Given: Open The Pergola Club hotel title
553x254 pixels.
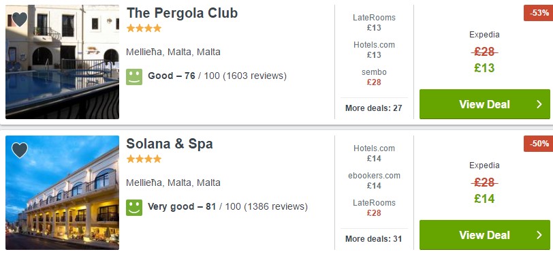Looking at the screenshot, I should 182,13.
